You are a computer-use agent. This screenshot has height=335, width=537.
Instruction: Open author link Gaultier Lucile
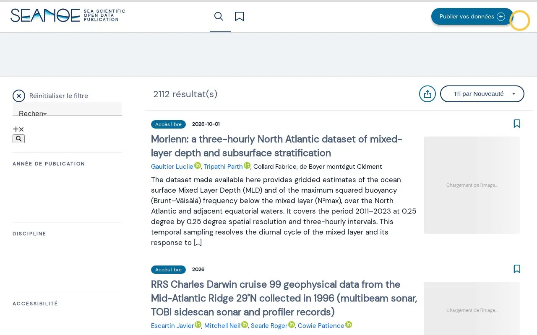pos(172,167)
